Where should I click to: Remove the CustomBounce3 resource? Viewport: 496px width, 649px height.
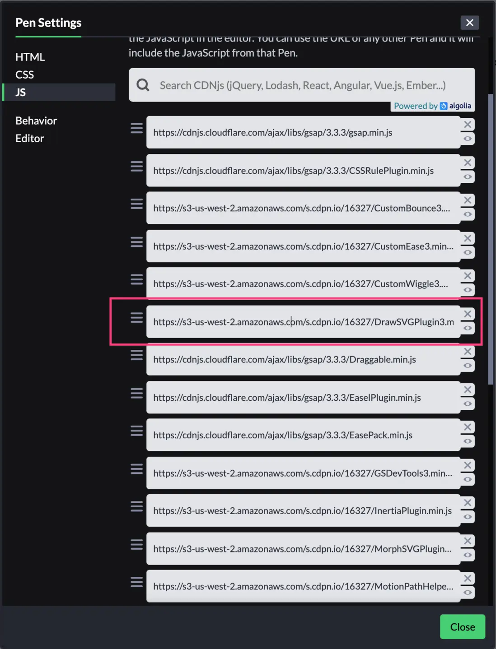468,200
